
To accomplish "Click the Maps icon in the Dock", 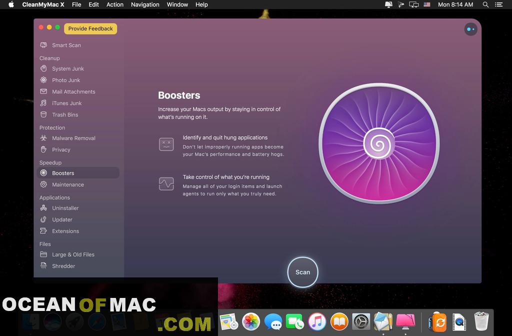I will 228,321.
